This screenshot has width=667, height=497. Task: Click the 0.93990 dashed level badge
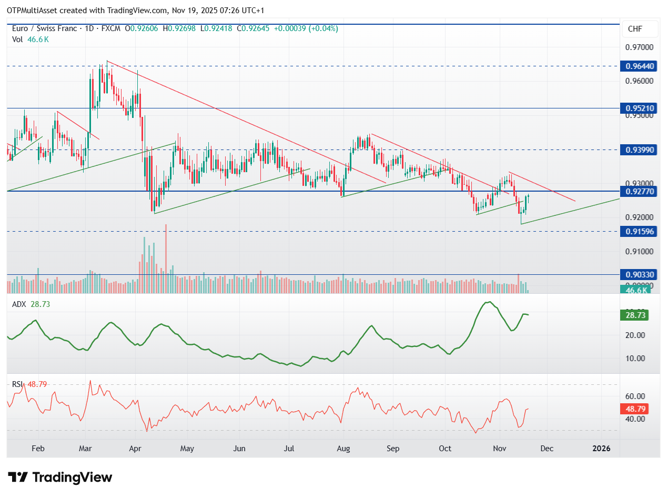[x=639, y=150]
